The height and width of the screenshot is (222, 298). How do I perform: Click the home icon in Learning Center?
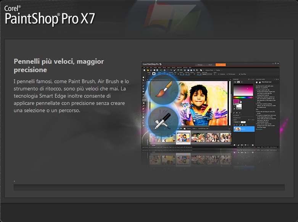pos(260,82)
